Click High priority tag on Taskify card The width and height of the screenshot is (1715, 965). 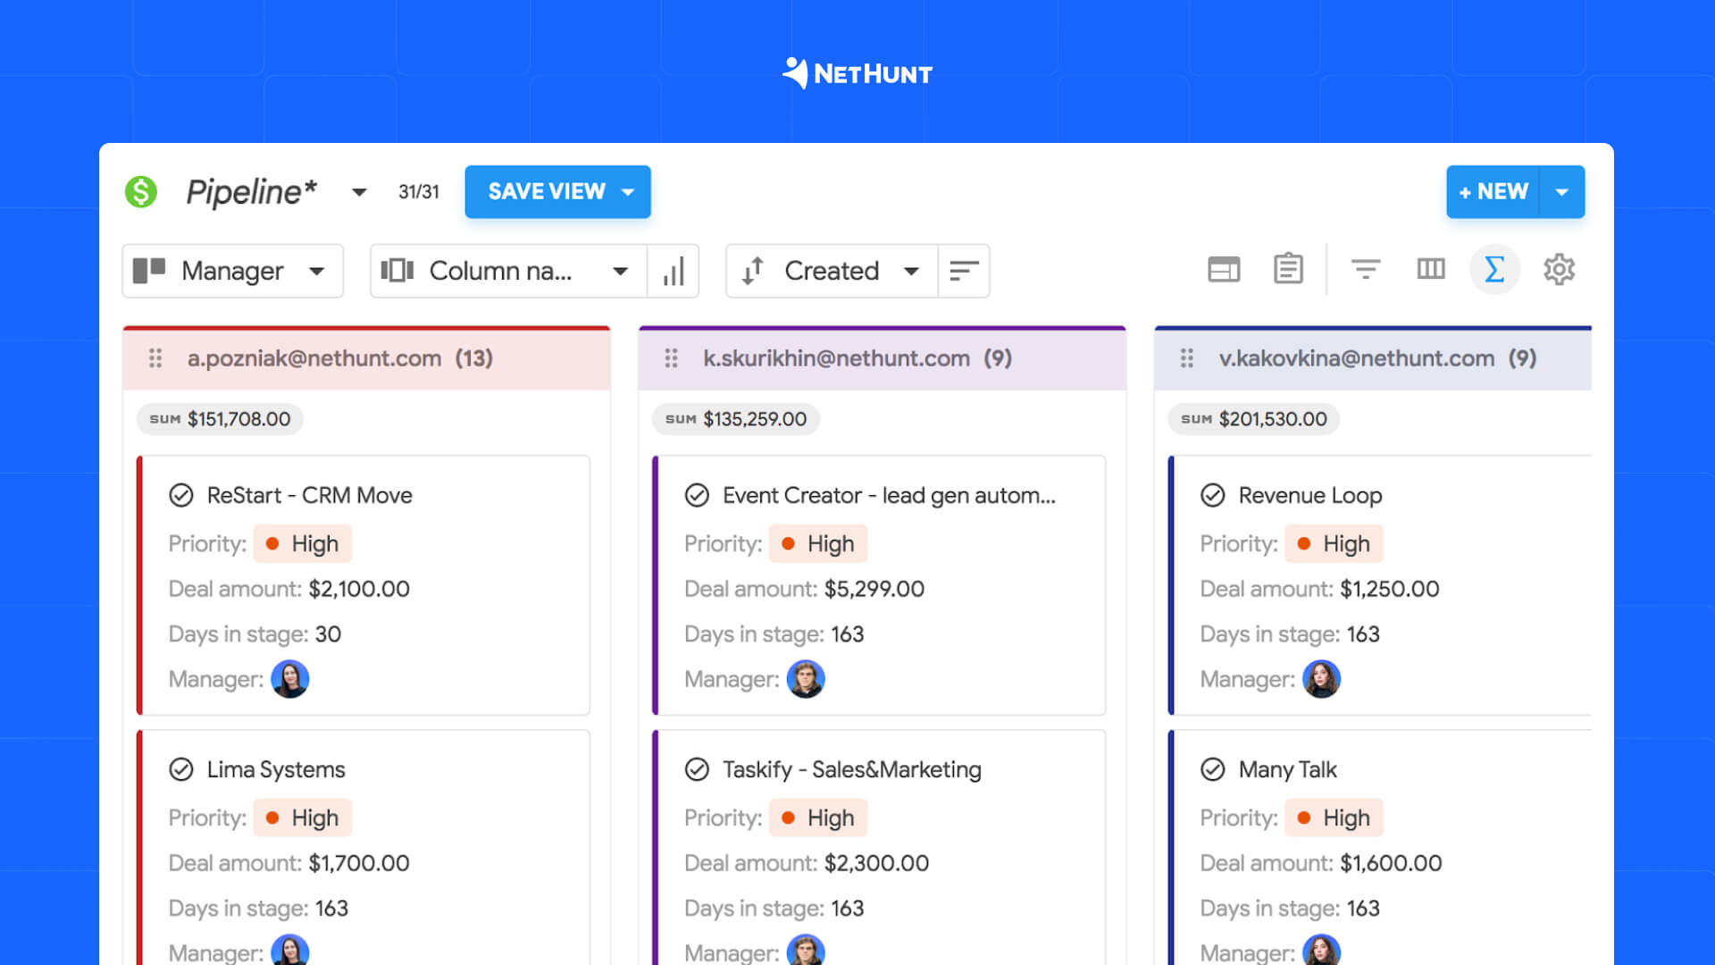(x=818, y=818)
